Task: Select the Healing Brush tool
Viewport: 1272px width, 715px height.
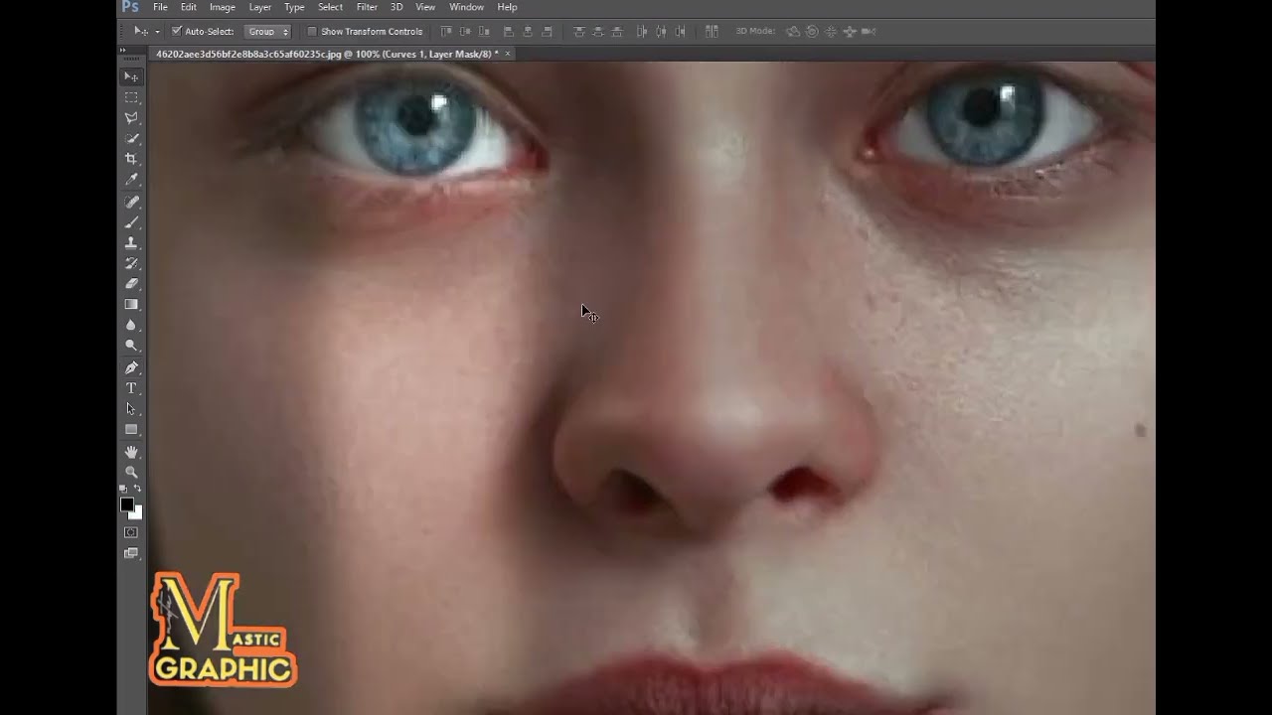Action: pyautogui.click(x=131, y=202)
